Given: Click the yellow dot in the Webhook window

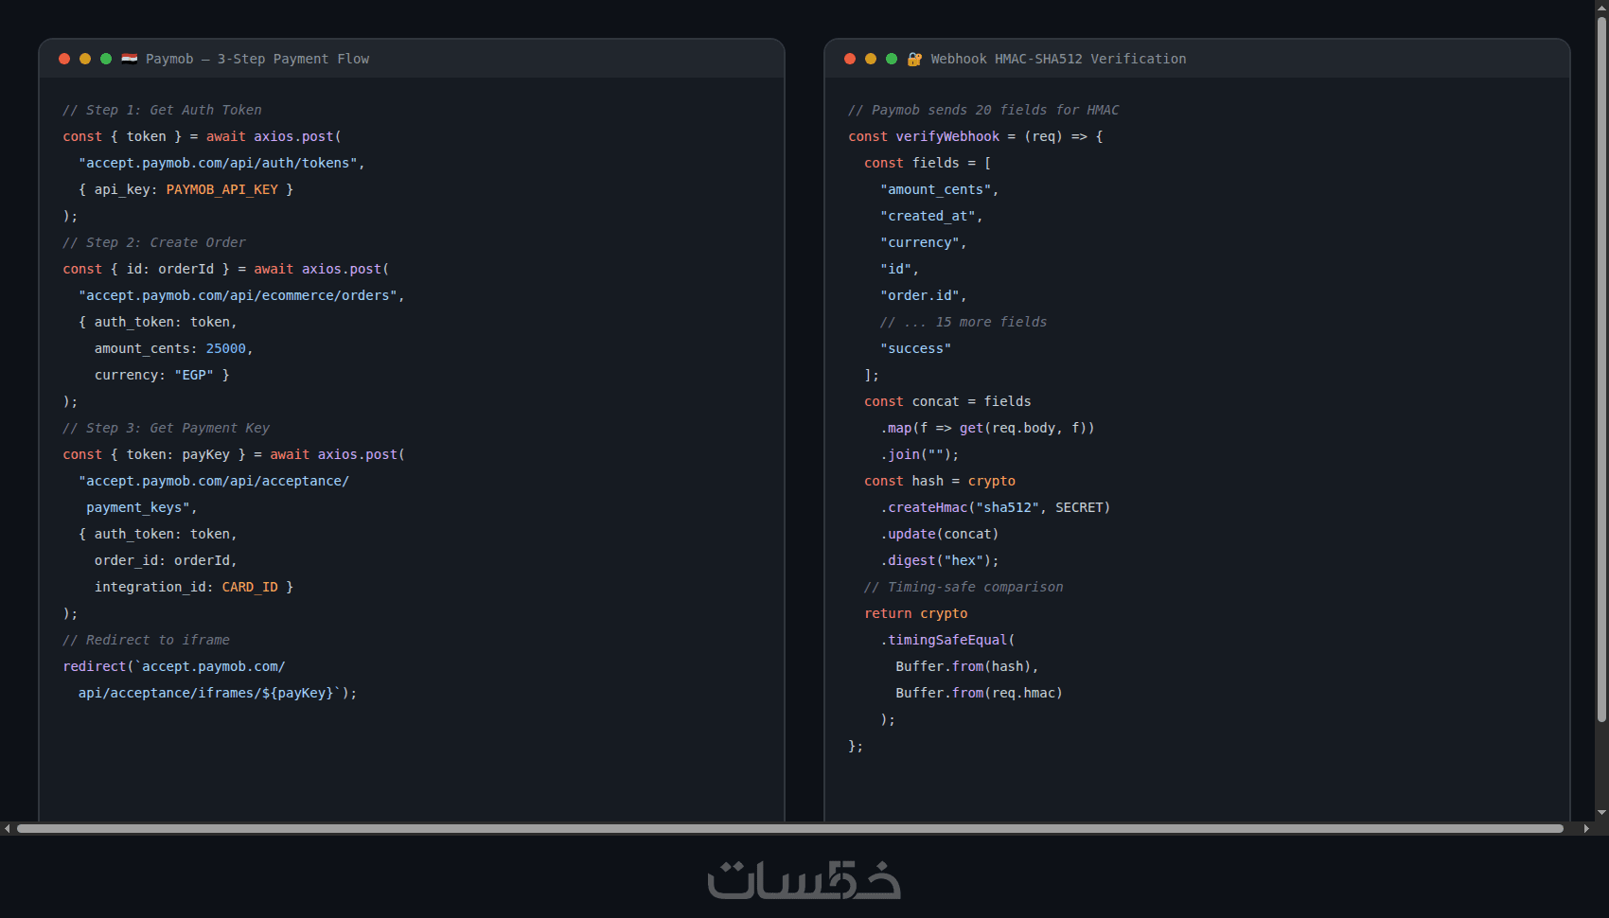Looking at the screenshot, I should [x=871, y=59].
